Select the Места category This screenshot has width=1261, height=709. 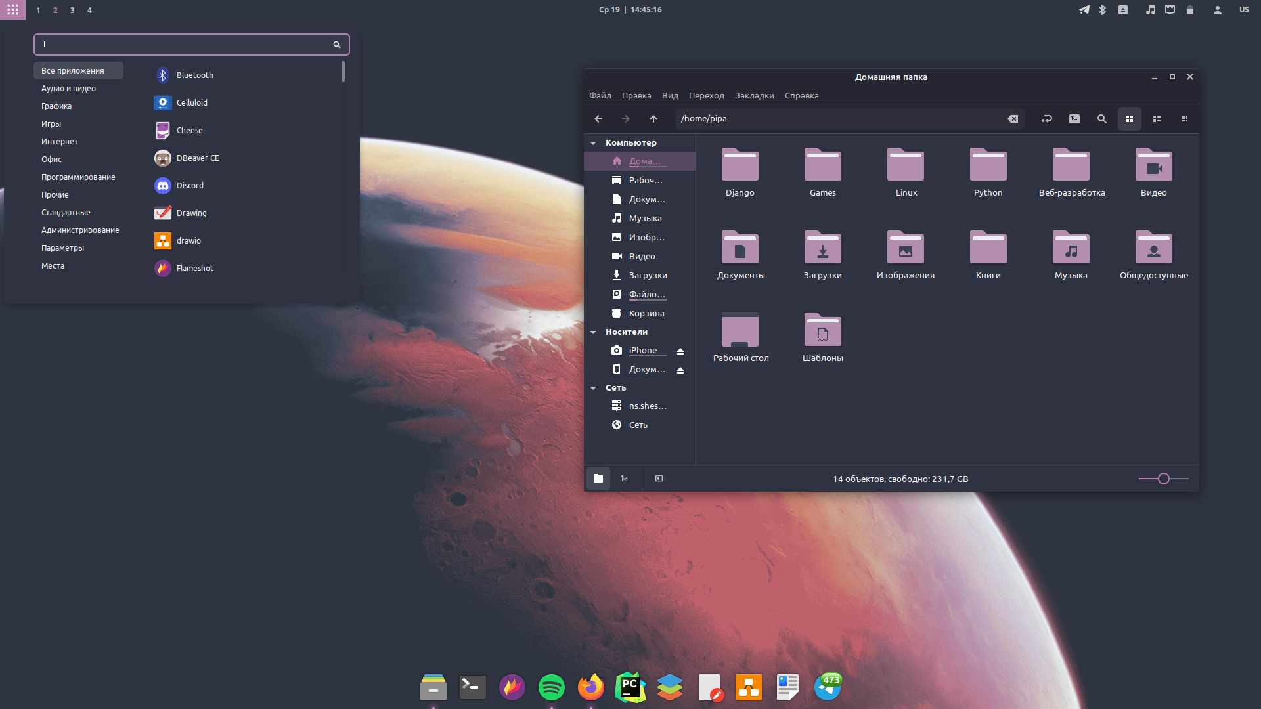click(78, 266)
